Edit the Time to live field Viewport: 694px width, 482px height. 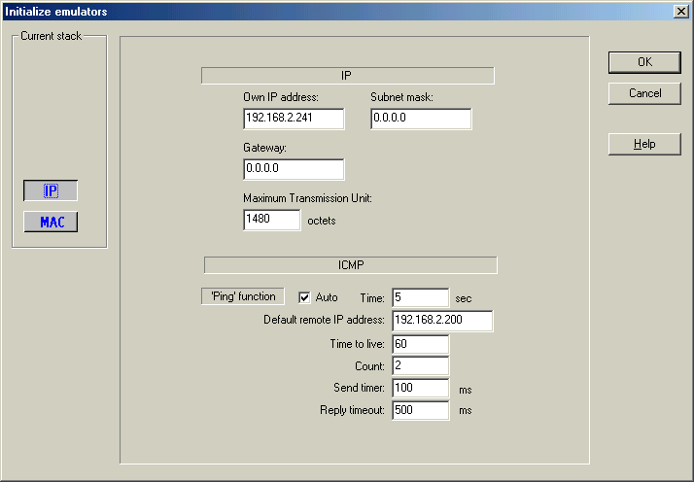click(x=421, y=344)
